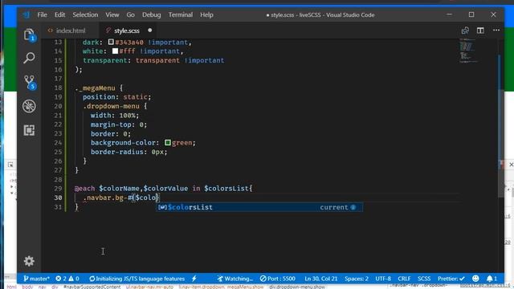The width and height of the screenshot is (514, 289).
Task: Click the minimap code overview
Action: (x=469, y=51)
